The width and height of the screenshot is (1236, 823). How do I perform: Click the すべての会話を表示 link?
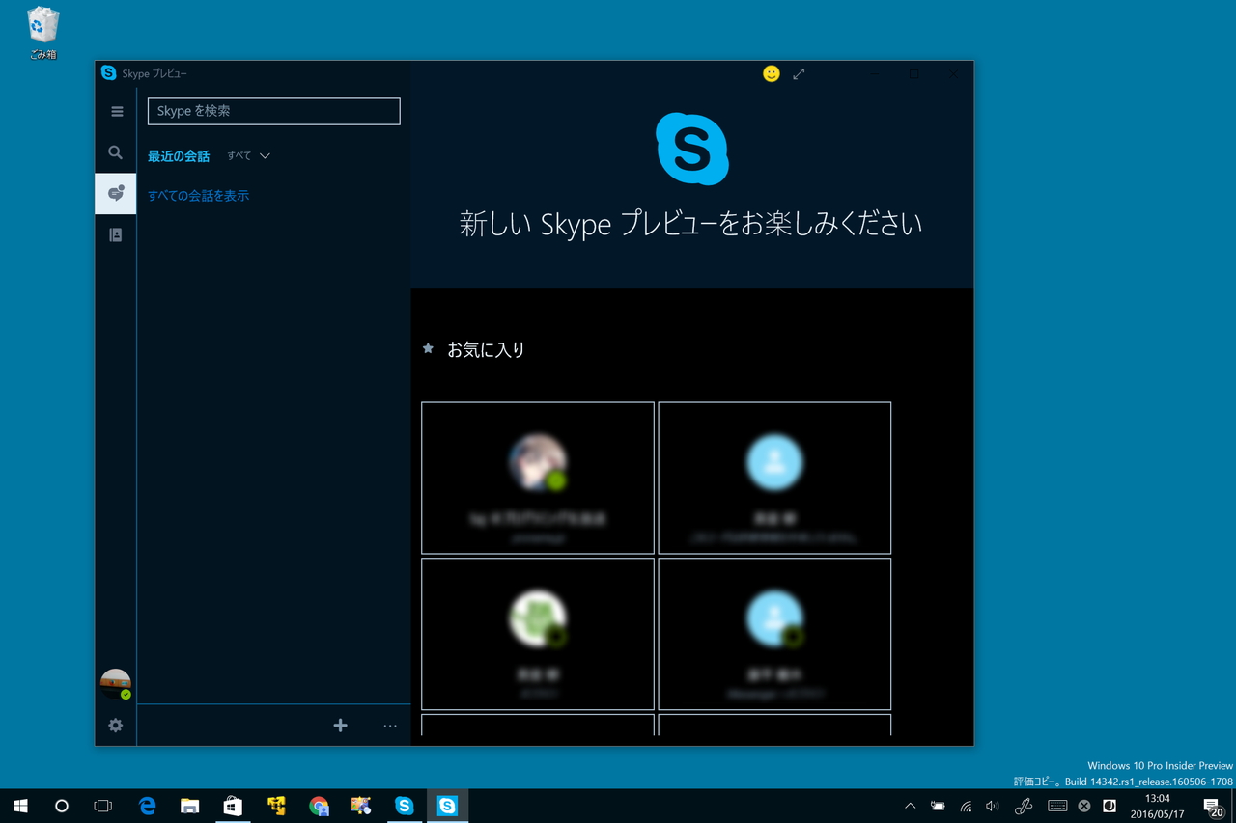pos(198,194)
